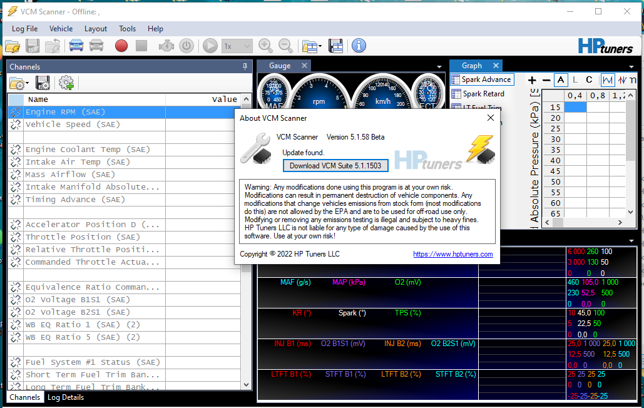Zoom out with the magnifier minus icon
Screen dimensions: 644x408
(x=285, y=46)
